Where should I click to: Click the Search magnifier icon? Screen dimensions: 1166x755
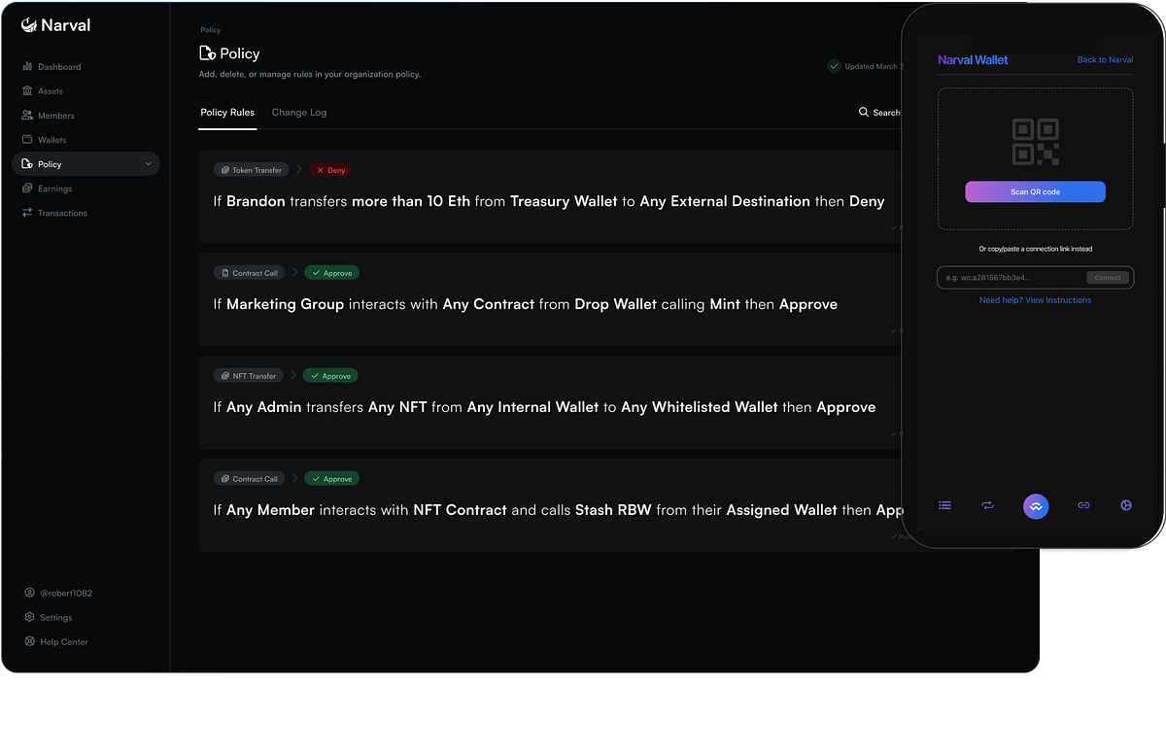864,113
